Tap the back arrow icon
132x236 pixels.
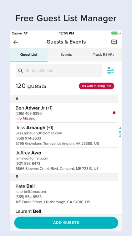[x=16, y=42]
